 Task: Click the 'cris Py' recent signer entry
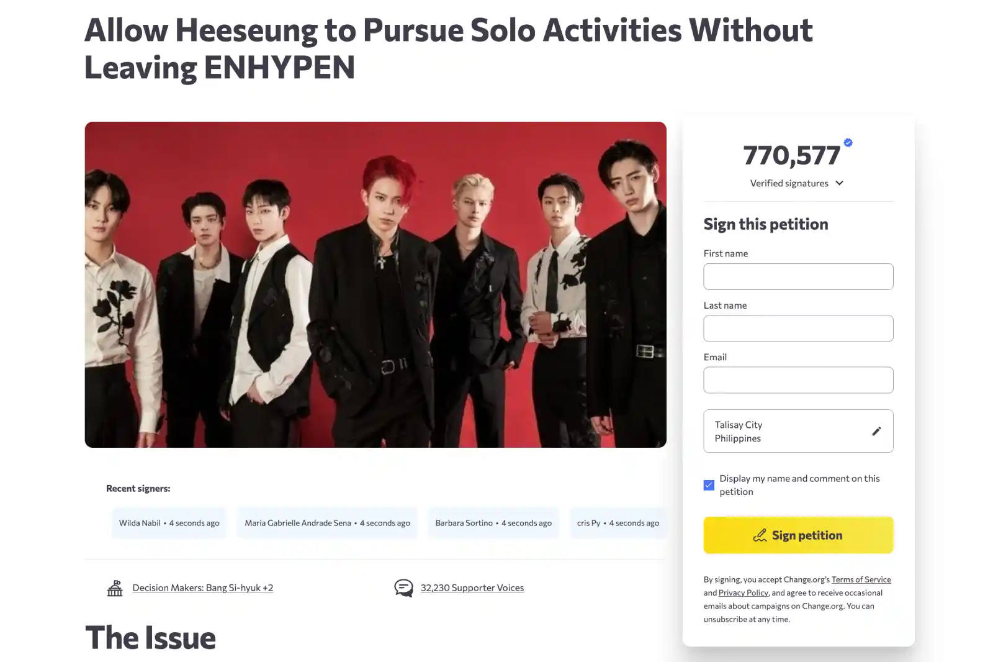(x=618, y=522)
